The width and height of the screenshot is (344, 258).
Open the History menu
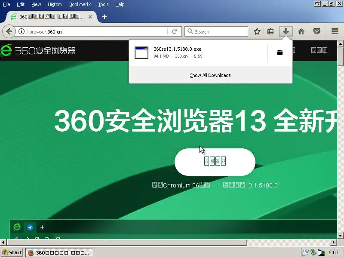click(55, 4)
